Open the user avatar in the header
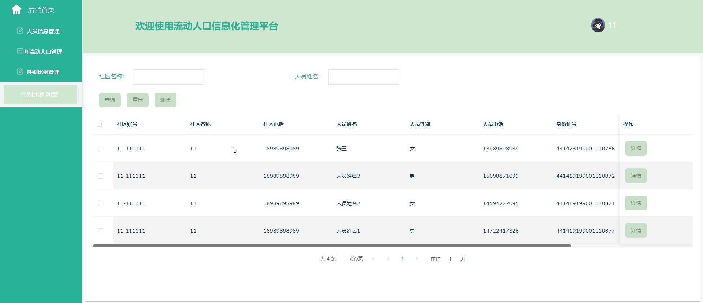The width and height of the screenshot is (703, 303). pyautogui.click(x=598, y=25)
